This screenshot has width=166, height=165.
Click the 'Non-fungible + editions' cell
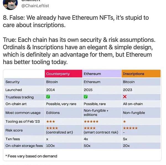click(x=96, y=113)
